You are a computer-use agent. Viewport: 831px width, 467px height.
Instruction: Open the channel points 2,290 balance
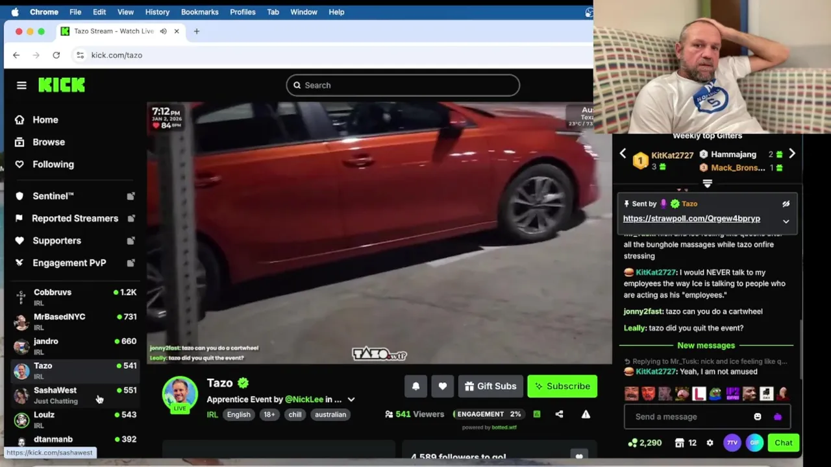point(645,443)
